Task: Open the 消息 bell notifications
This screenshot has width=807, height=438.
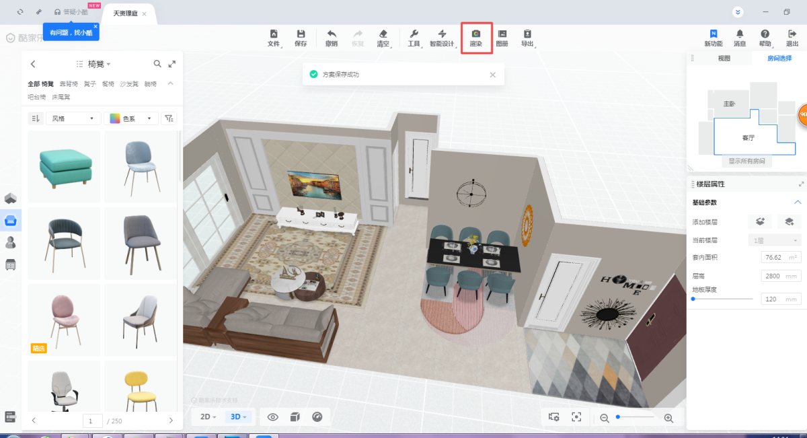Action: click(740, 38)
